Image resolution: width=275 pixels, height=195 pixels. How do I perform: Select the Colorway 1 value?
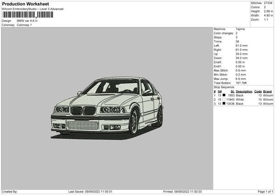[24, 25]
